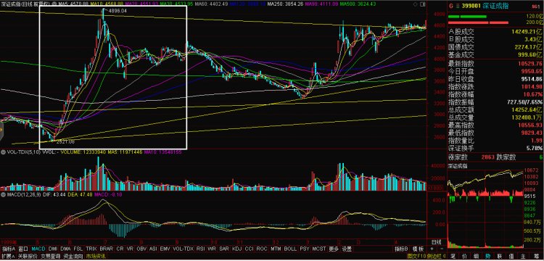Open the 资金流向 capital flow view
544x261 pixels.
pos(73,256)
